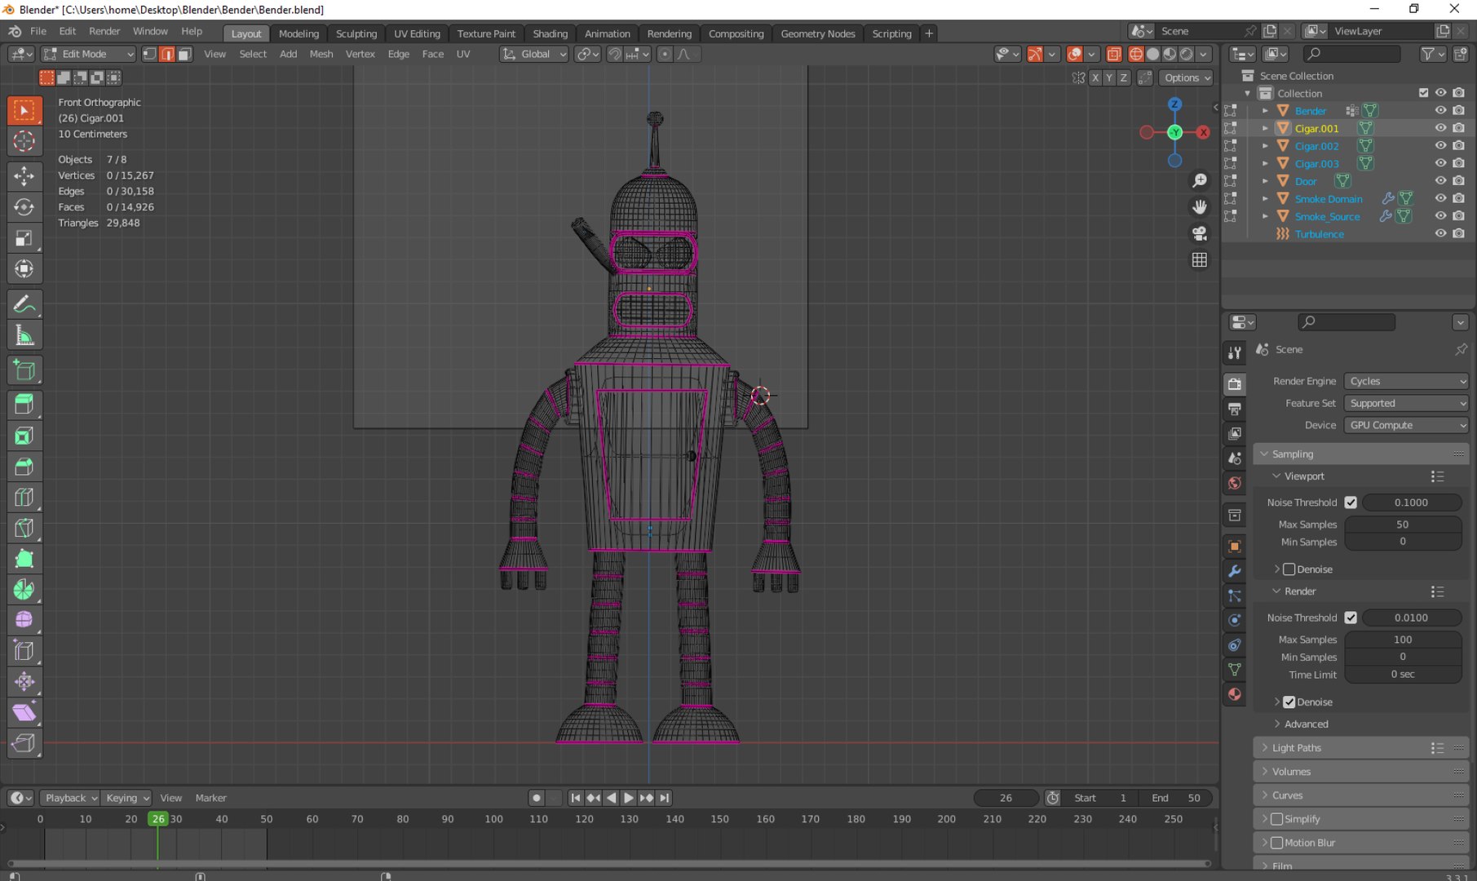
Task: Activate the Annotate tool
Action: click(24, 304)
